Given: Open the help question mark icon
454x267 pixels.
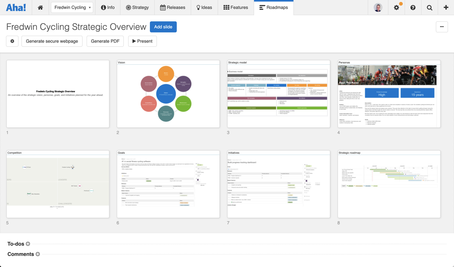Looking at the screenshot, I should coord(413,7).
